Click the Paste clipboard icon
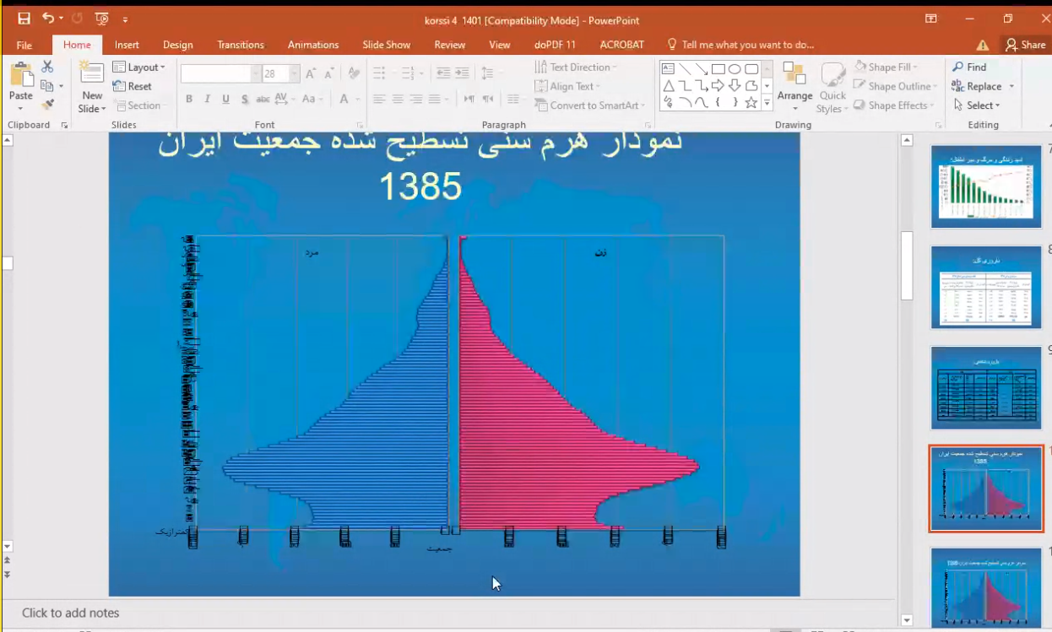Viewport: 1052px width, 632px height. pos(21,76)
